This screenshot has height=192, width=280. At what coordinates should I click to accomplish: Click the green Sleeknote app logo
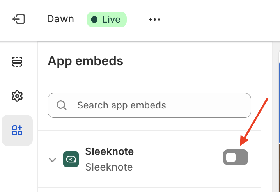pos(71,159)
